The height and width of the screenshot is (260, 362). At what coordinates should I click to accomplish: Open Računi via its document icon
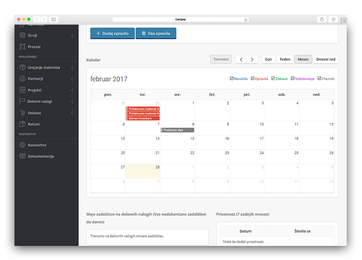click(x=23, y=124)
